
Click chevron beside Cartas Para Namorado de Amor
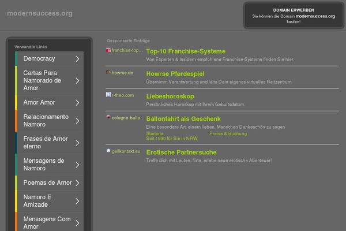[77, 81]
